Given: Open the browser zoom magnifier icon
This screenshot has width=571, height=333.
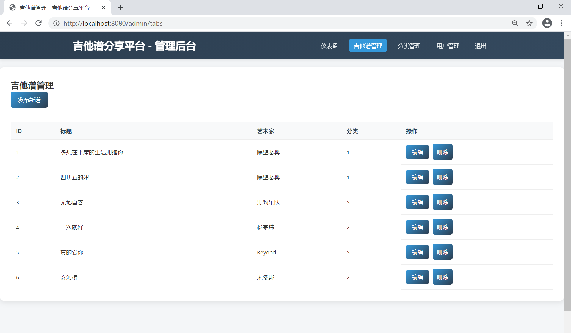Looking at the screenshot, I should click(x=515, y=23).
